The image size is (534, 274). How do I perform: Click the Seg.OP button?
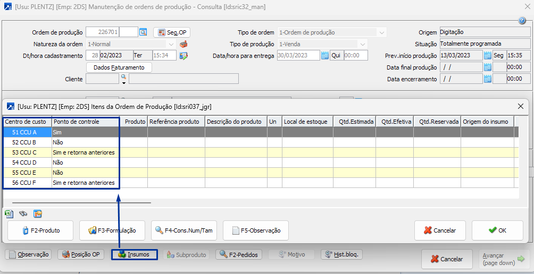tap(172, 32)
